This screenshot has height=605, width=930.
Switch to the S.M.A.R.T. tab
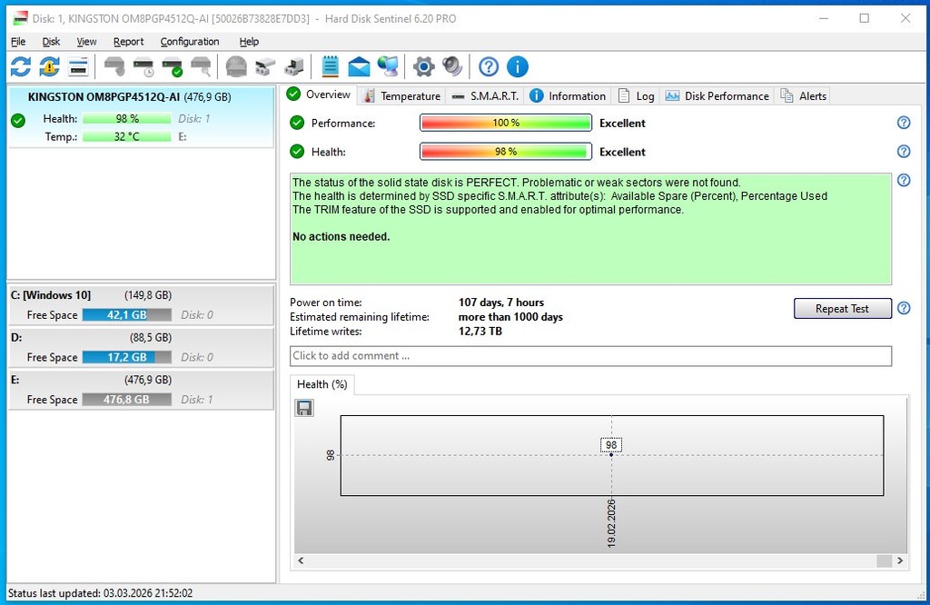[486, 96]
